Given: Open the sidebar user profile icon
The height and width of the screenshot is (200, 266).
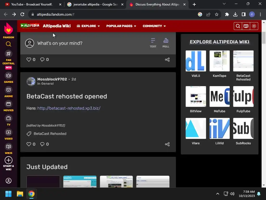Looking at the screenshot, I should pyautogui.click(x=9, y=181).
